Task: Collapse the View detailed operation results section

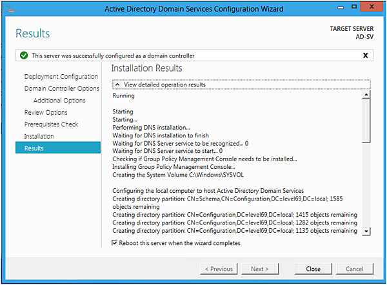Action: tap(117, 84)
